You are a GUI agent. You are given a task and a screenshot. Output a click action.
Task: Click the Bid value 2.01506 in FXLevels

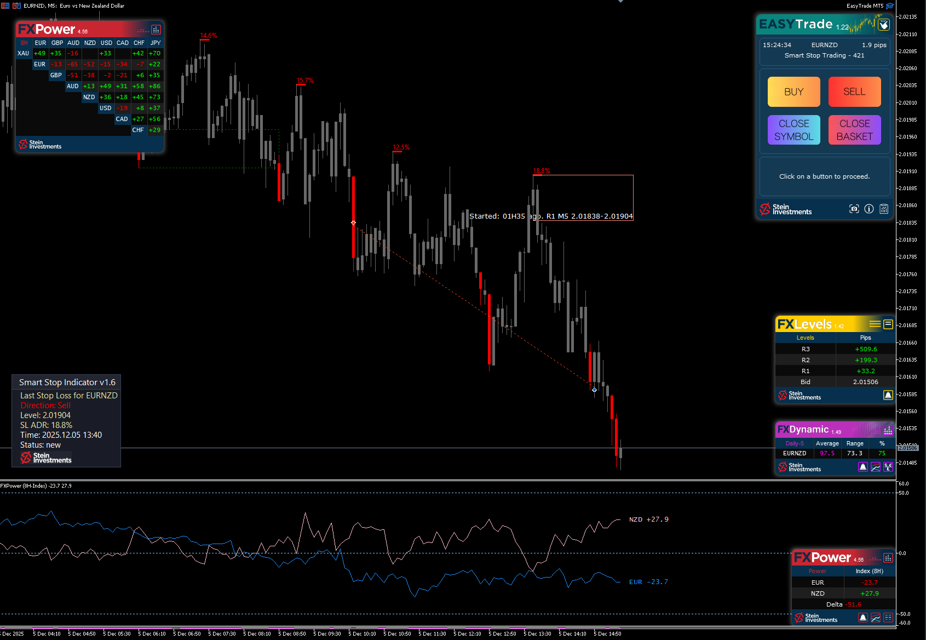pos(866,382)
